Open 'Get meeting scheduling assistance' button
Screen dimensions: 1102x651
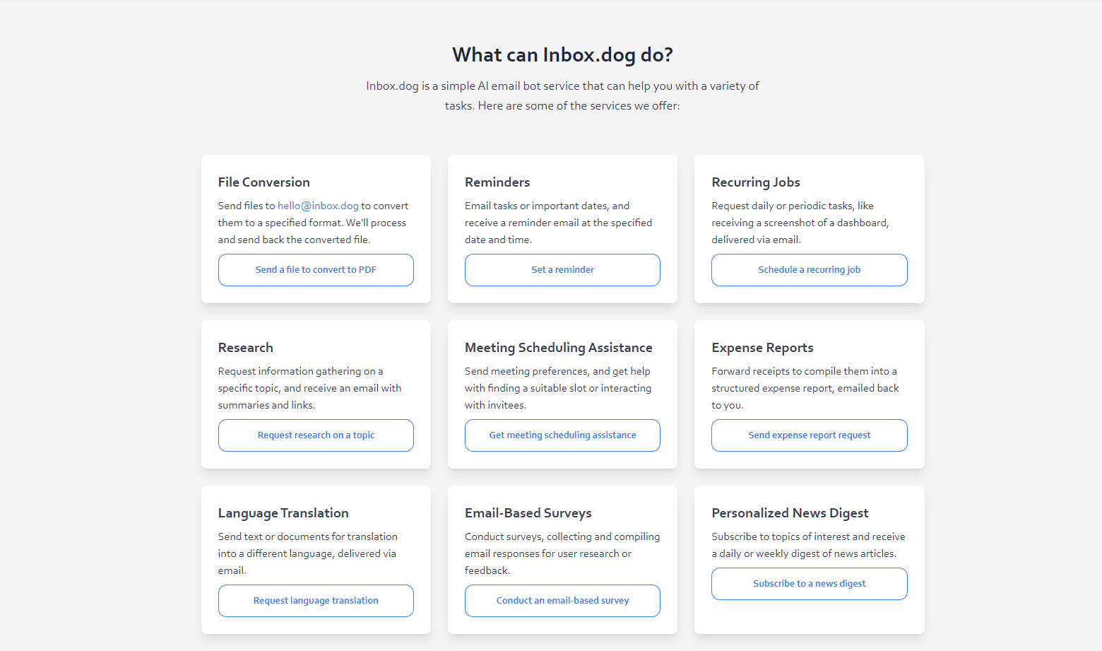pos(562,435)
